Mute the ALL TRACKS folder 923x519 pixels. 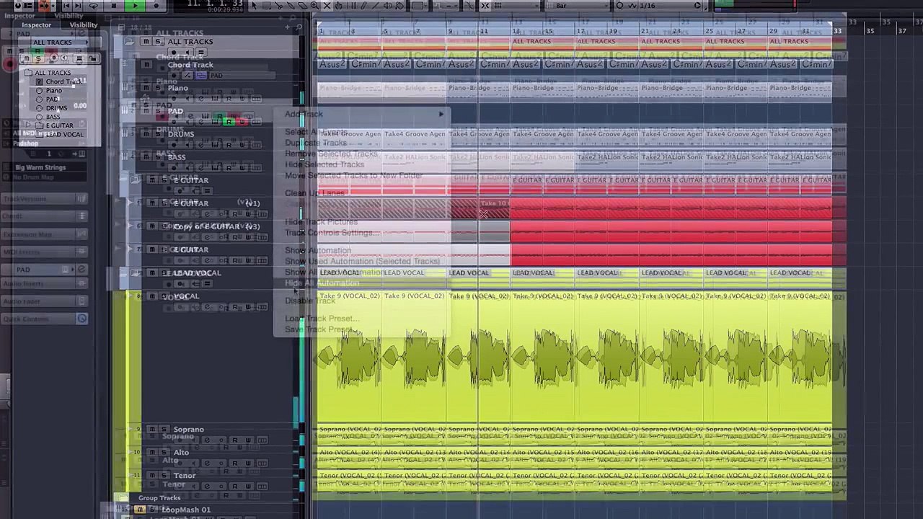point(146,42)
